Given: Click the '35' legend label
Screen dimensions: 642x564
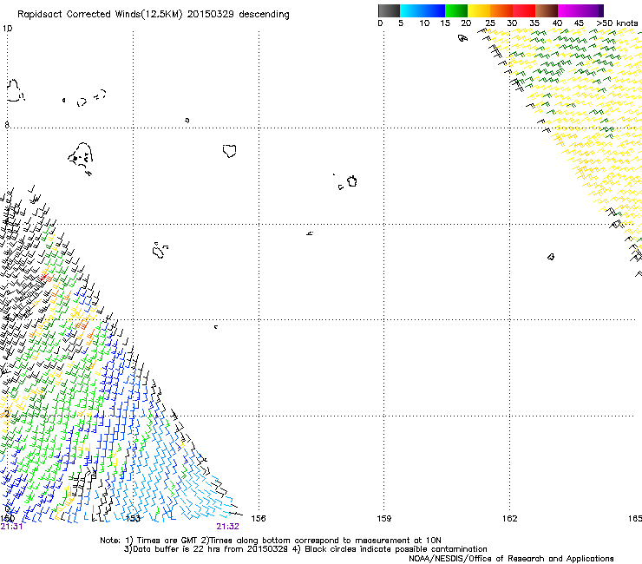Looking at the screenshot, I should [534, 23].
